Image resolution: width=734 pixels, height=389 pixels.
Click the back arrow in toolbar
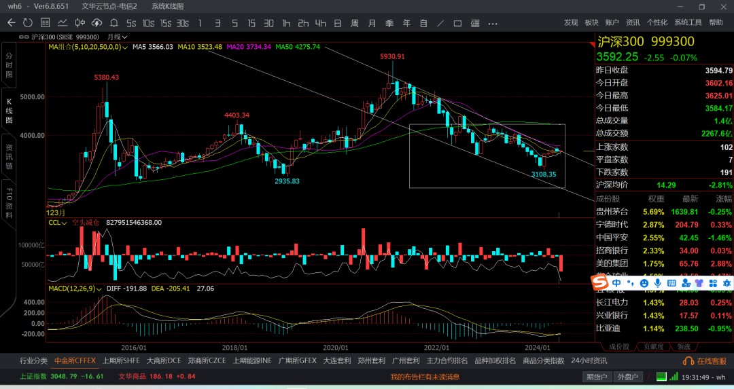[x=12, y=22]
